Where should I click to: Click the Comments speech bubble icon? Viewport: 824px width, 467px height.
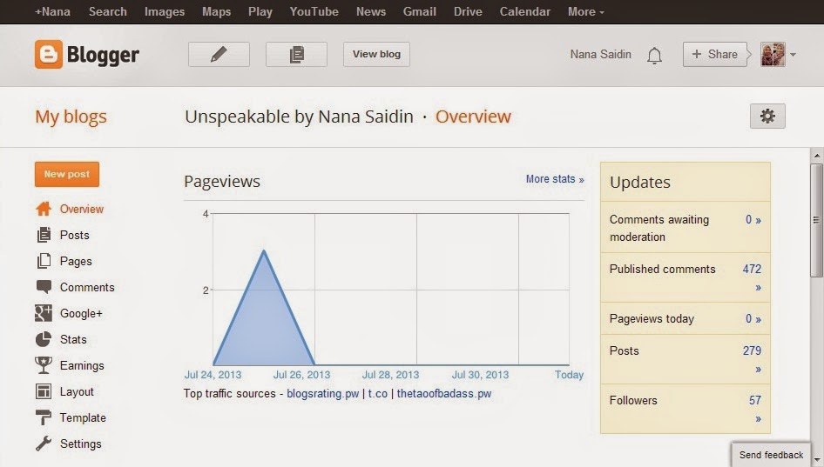44,286
